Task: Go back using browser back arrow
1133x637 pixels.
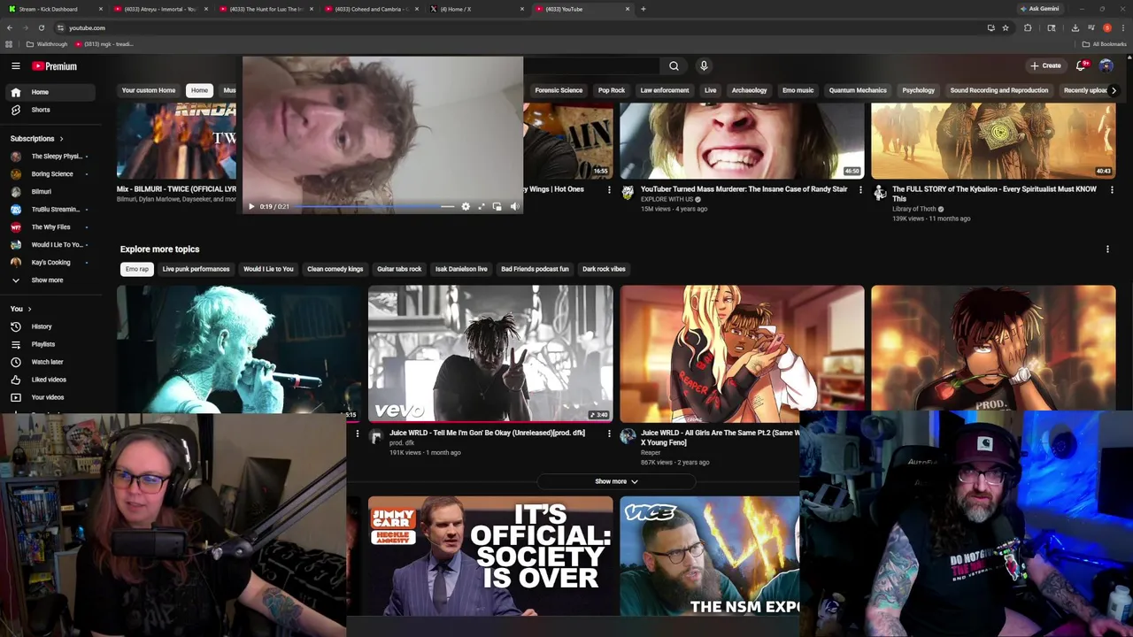Action: (10, 27)
